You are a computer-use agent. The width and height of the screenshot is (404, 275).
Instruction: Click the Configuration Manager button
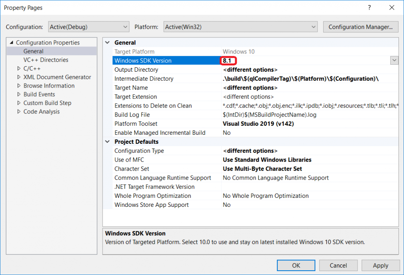[360, 27]
